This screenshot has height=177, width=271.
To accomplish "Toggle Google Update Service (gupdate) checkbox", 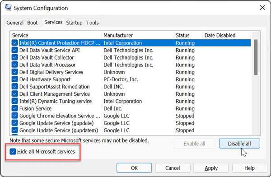I will (x=15, y=123).
